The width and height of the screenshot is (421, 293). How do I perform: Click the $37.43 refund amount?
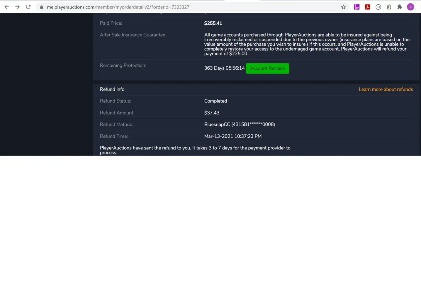click(212, 113)
